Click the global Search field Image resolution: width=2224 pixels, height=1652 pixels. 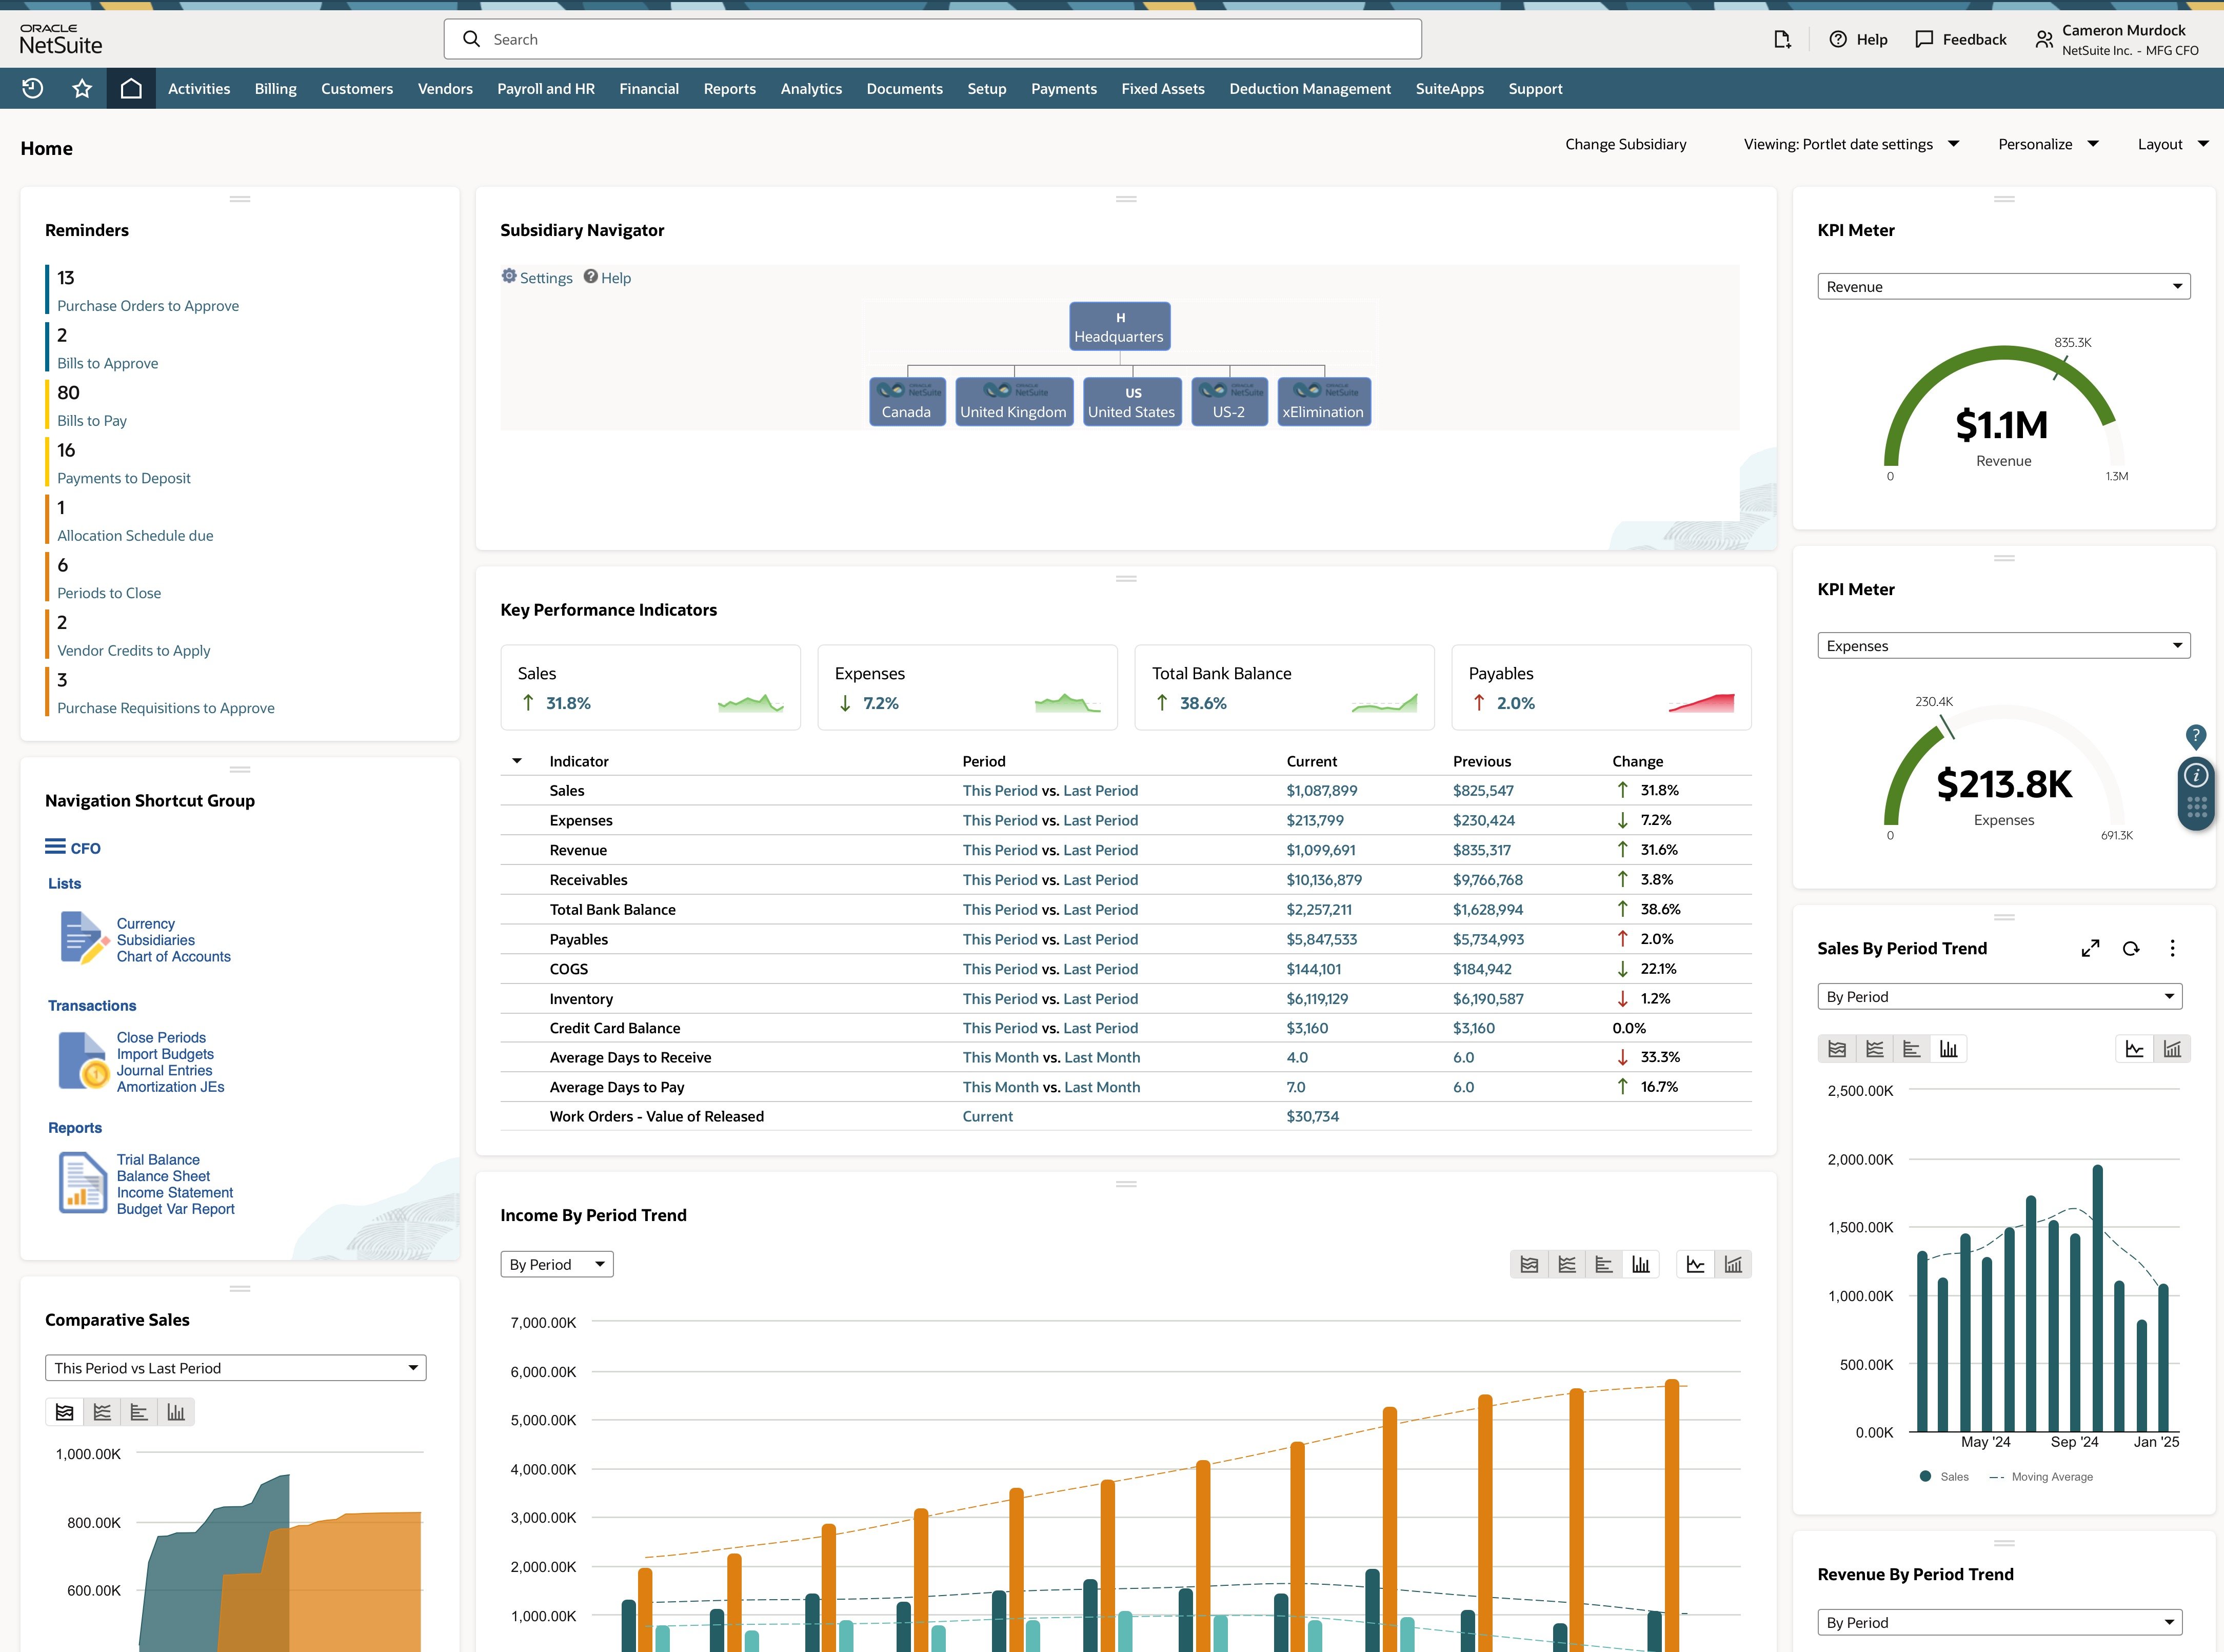pos(931,39)
